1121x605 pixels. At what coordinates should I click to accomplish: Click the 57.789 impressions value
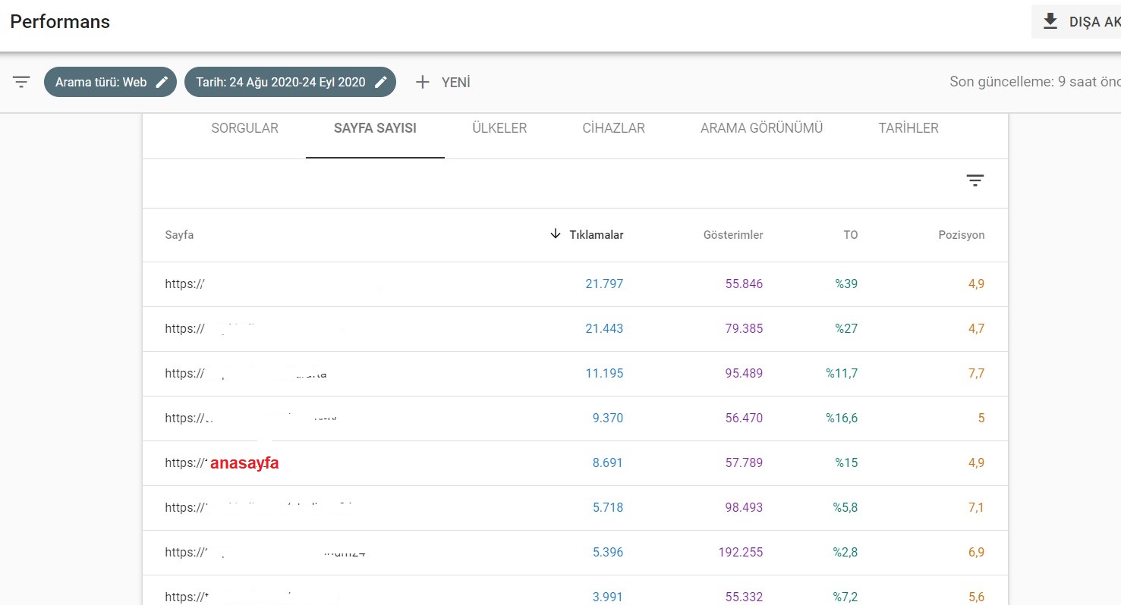tap(745, 463)
